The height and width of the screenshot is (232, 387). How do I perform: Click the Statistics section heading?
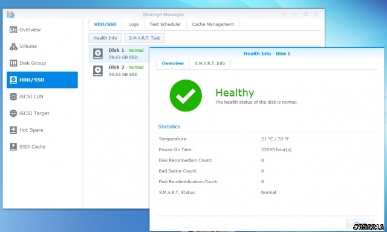click(169, 127)
